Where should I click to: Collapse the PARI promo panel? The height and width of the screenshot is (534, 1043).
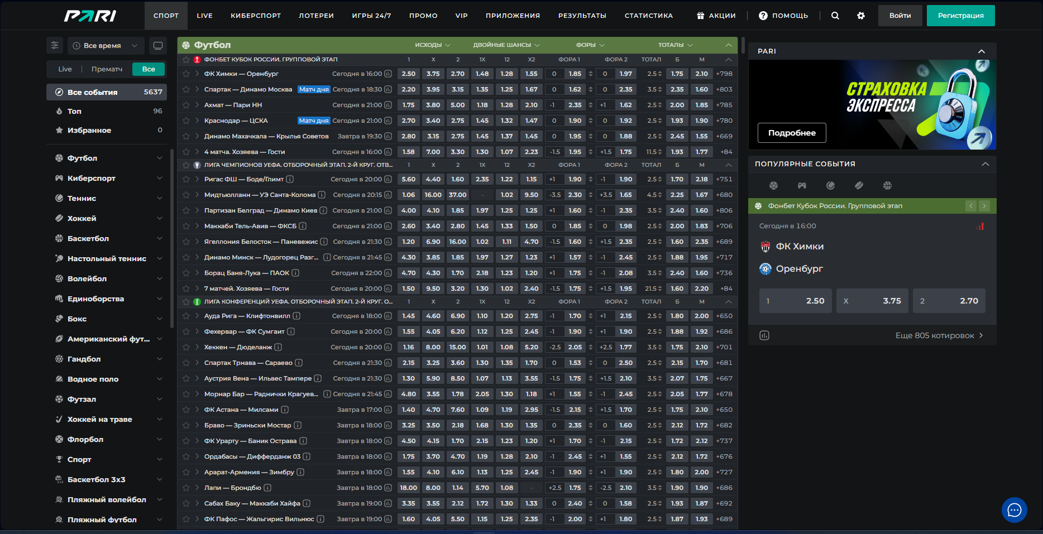[x=981, y=51]
